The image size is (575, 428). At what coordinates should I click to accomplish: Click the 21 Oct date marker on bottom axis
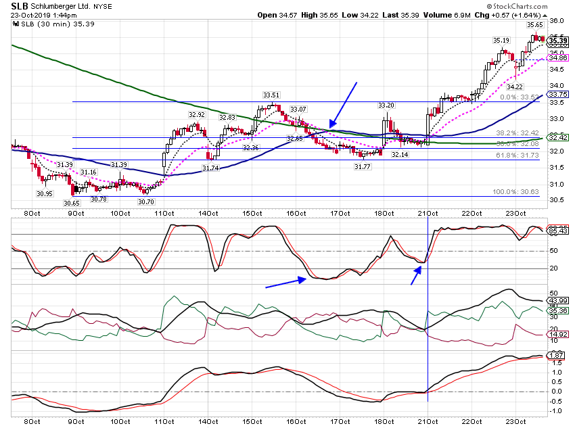point(428,421)
